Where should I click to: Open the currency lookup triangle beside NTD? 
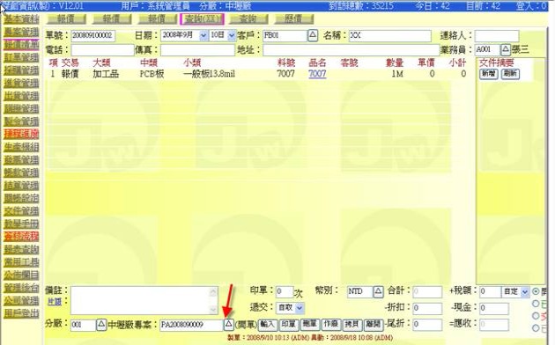[378, 291]
